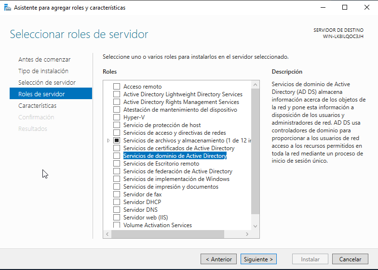Tick the Servidor de fax checkbox
This screenshot has width=378, height=270.
(117, 194)
